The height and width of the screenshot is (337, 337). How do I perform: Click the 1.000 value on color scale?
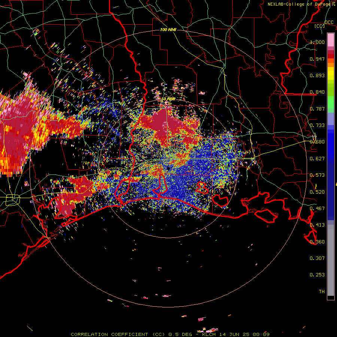coord(317,42)
